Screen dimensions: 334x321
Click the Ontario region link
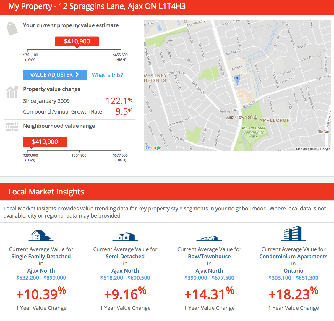293,270
